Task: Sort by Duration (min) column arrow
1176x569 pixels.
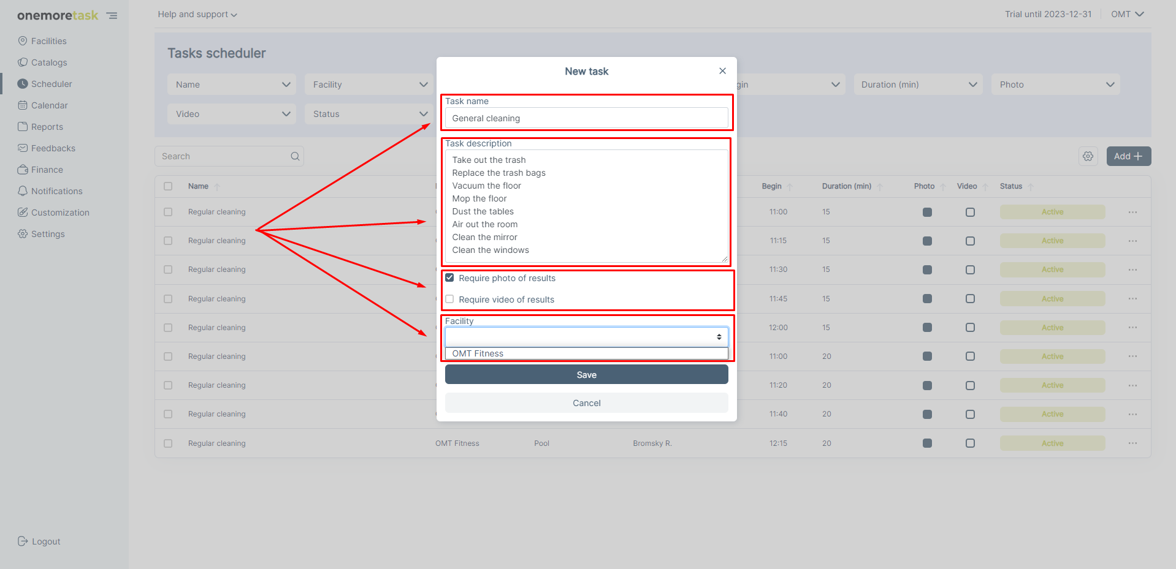Action: [880, 187]
